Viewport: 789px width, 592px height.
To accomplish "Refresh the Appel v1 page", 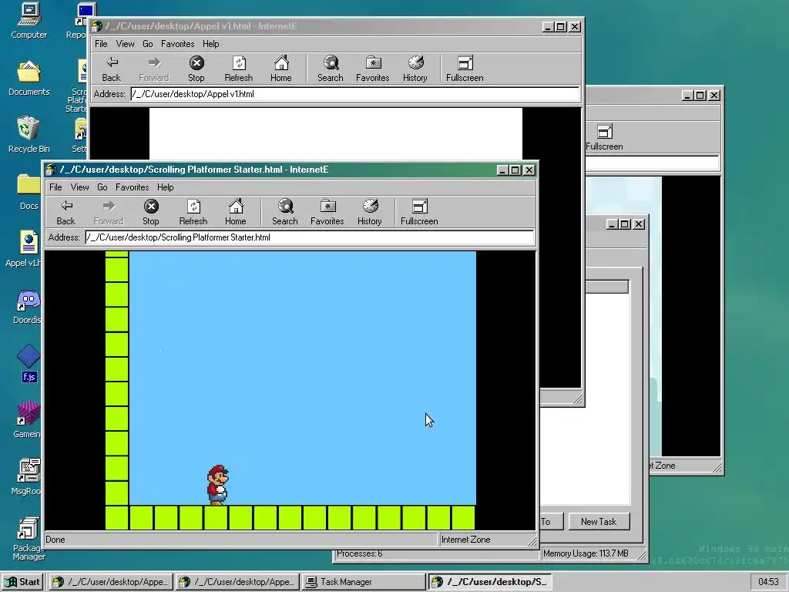I will 239,69.
